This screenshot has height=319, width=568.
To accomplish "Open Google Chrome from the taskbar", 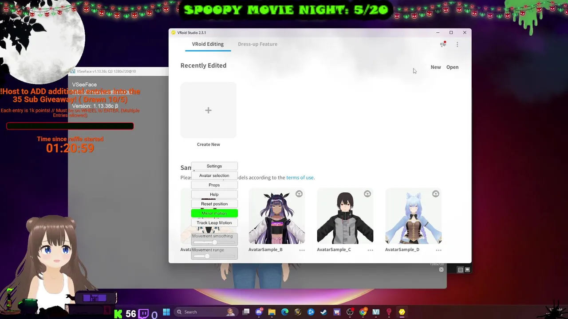I will coord(363,312).
